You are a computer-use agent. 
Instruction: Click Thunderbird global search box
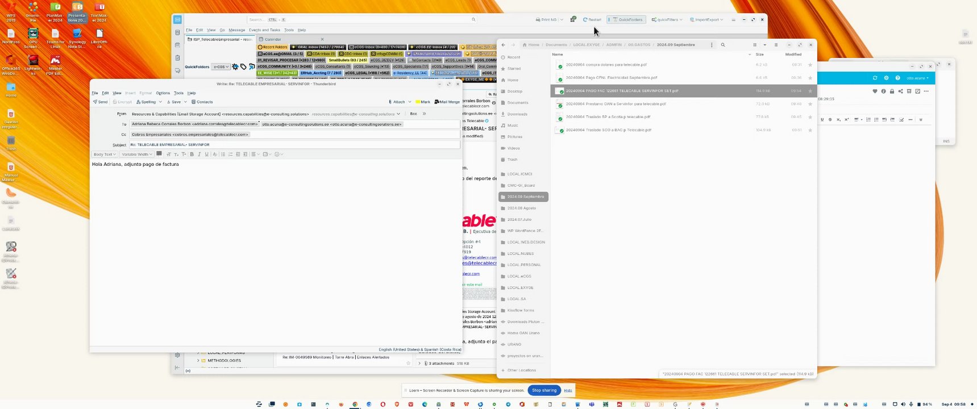pos(362,19)
